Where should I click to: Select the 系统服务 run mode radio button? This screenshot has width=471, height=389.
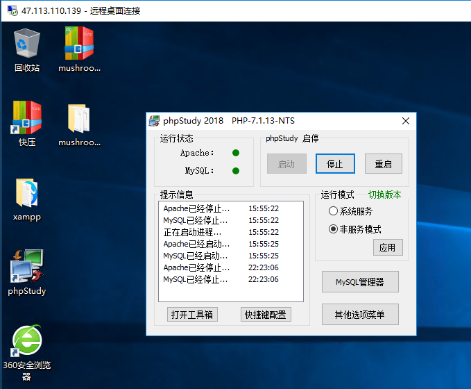click(x=333, y=211)
